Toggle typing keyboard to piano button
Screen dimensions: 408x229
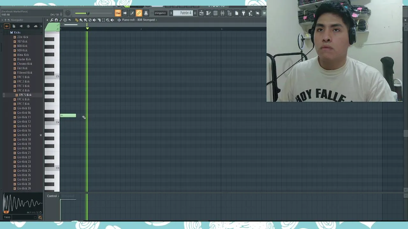[118, 13]
